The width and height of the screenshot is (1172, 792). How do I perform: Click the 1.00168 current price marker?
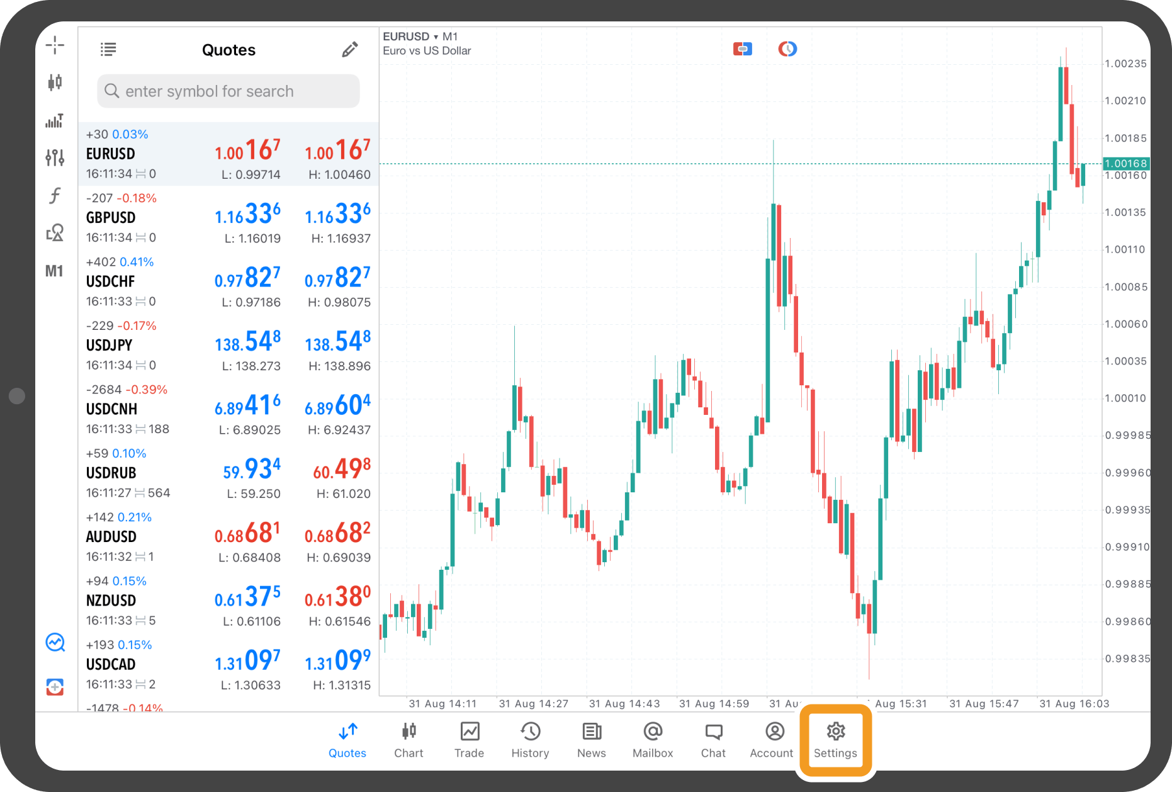1125,164
